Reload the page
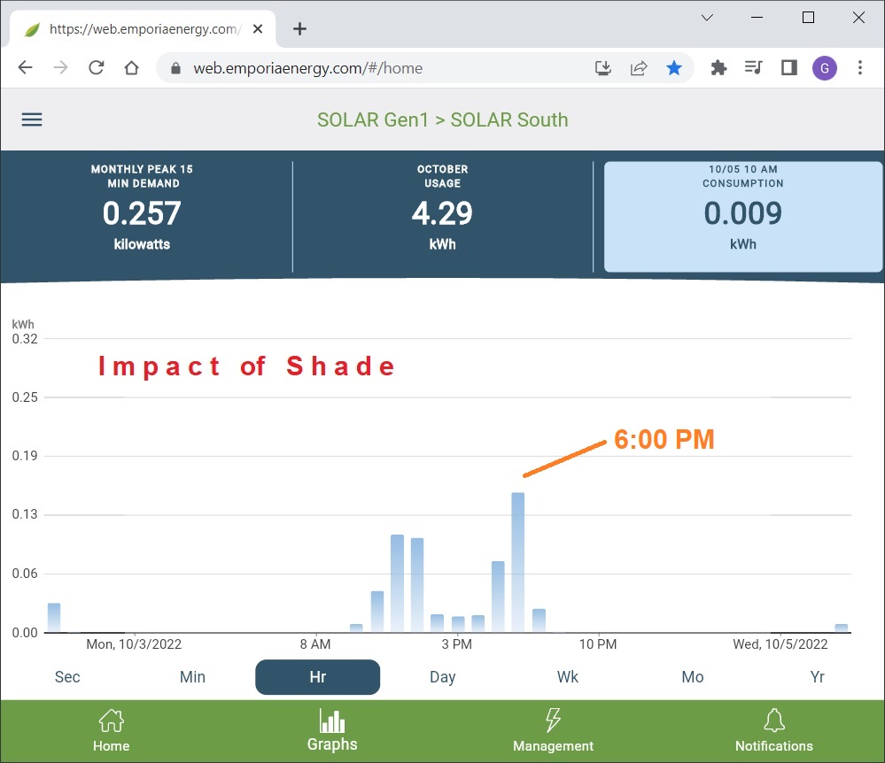 pyautogui.click(x=97, y=68)
